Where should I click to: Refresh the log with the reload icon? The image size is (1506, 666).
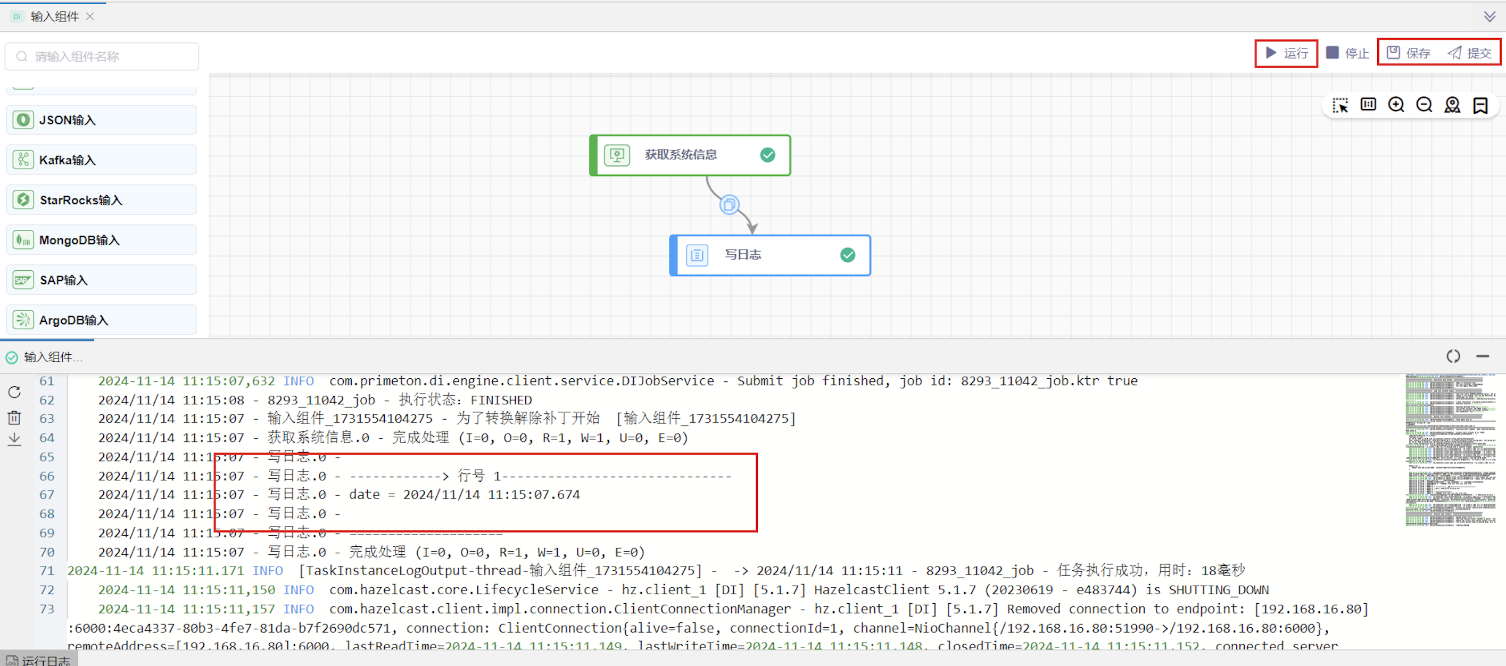(14, 392)
